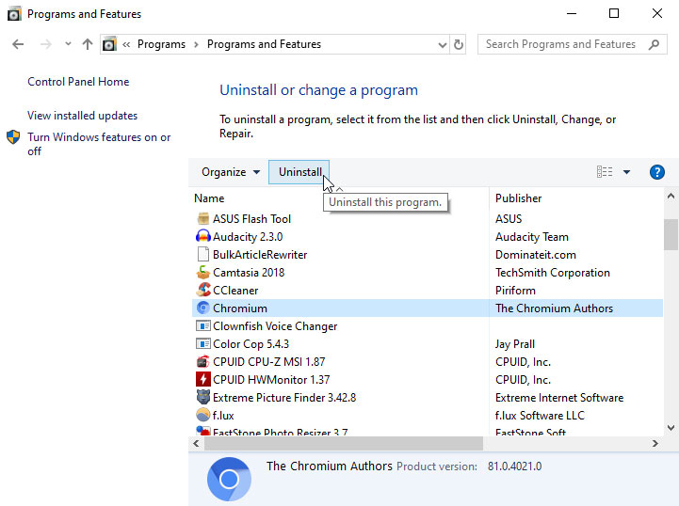
Task: Click the horizontal scrollbar thumb
Action: coord(344,443)
